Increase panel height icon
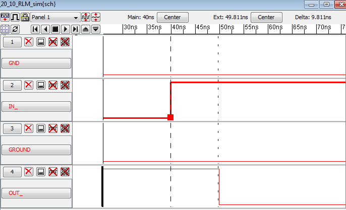Image resolution: width=346 pixels, height=210 pixels. coord(86,17)
